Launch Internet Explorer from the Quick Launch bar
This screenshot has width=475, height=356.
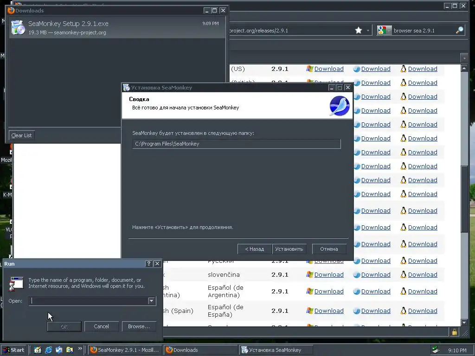tap(48, 350)
